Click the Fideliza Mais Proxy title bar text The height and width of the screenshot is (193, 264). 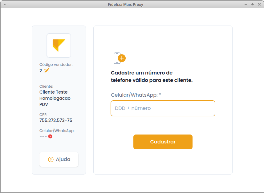126,4
